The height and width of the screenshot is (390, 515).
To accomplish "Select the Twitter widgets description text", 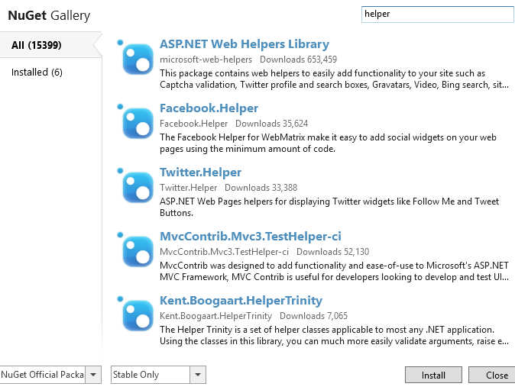I will [x=329, y=207].
